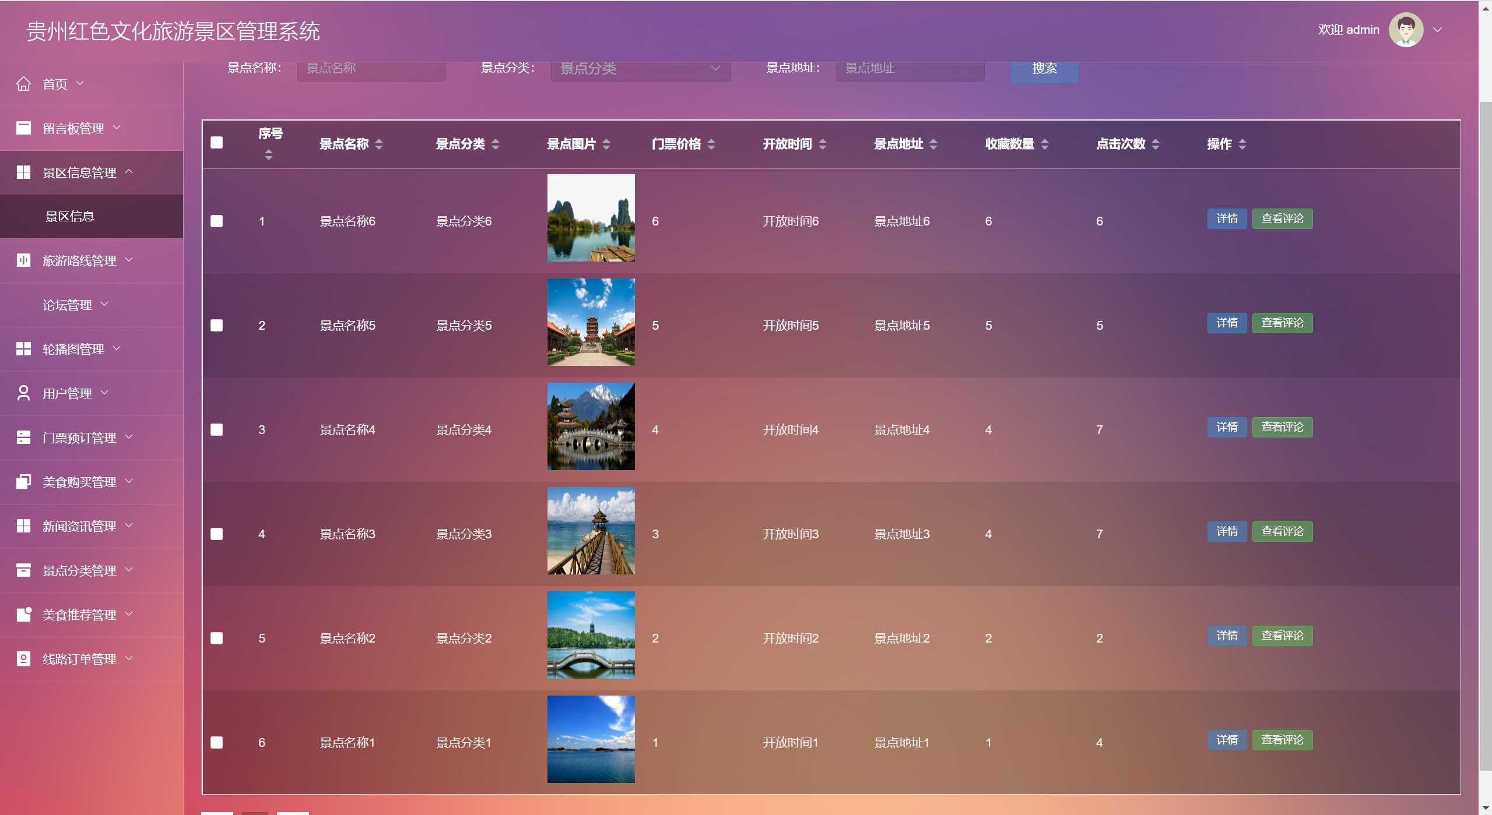Click the 用户管理 person icon
This screenshot has height=815, width=1492.
point(23,393)
